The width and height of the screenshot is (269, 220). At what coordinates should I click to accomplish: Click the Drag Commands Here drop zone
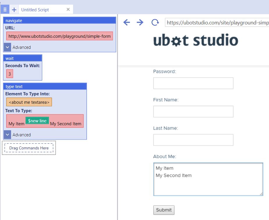[29, 148]
